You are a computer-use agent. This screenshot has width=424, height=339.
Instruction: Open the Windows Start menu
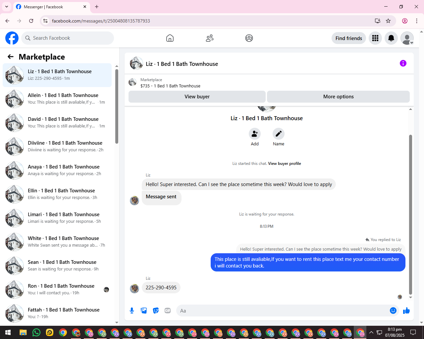(x=8, y=332)
